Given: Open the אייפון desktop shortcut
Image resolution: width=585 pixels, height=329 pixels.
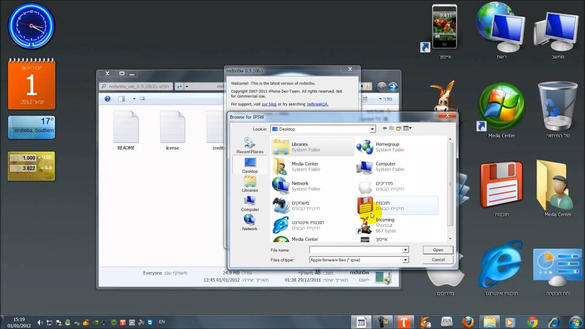Looking at the screenshot, I should point(444,32).
